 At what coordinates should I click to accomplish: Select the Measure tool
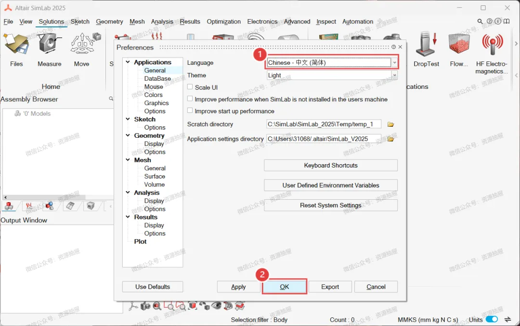coord(50,49)
